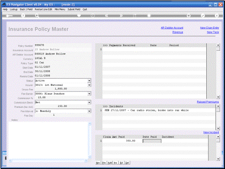Screen dimensions: 225x169
Task: Click the Add button below claims grid
Action: (x=110, y=163)
